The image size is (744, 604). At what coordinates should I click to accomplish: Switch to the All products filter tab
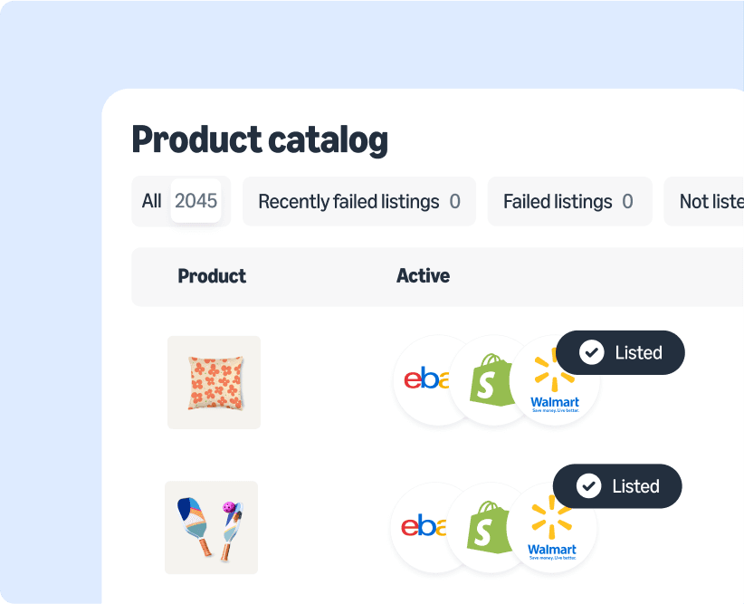(x=152, y=201)
